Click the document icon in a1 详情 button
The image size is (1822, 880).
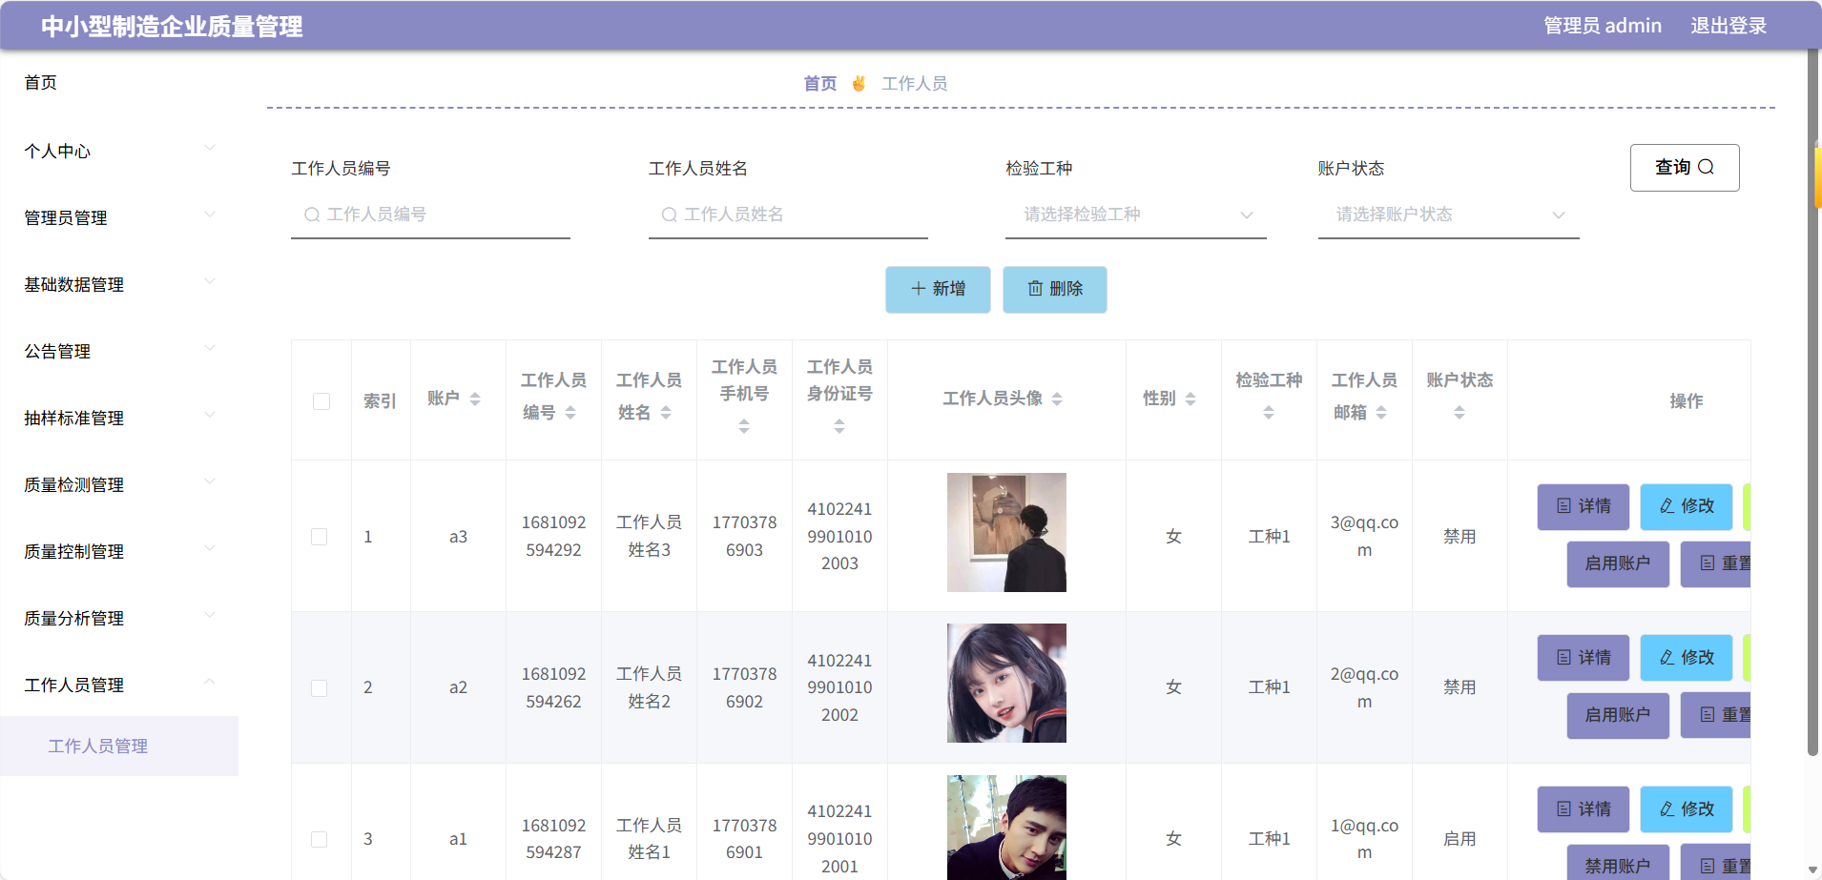(x=1563, y=808)
